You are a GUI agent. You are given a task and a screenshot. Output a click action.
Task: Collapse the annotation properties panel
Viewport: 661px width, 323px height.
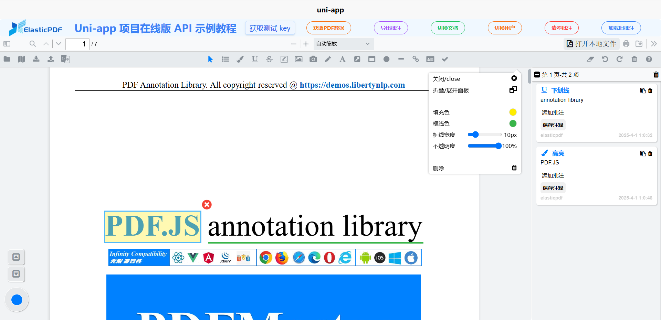513,89
